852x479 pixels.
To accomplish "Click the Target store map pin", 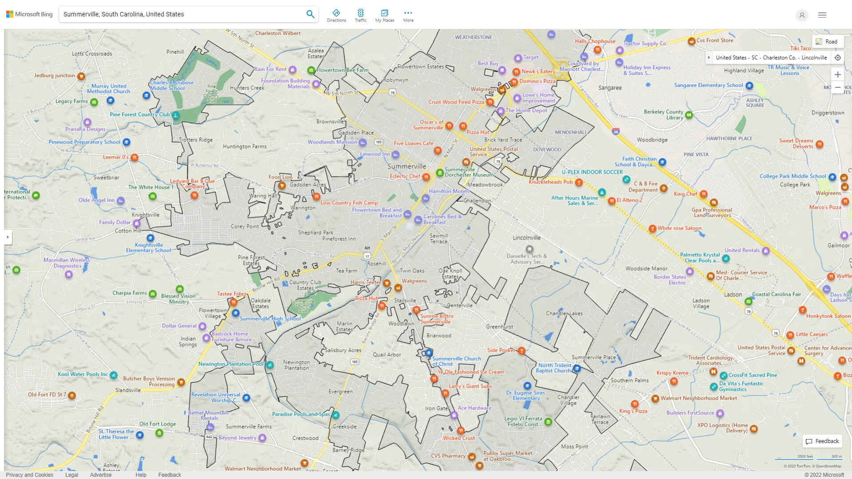I will [518, 58].
